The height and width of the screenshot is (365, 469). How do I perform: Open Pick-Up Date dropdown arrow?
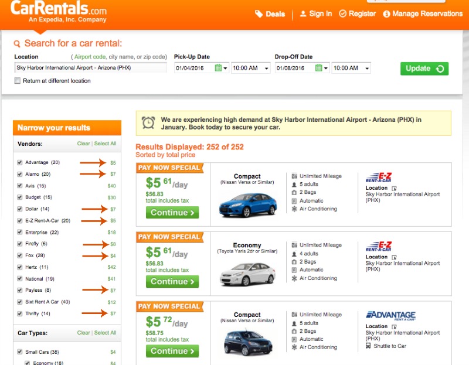coord(226,68)
